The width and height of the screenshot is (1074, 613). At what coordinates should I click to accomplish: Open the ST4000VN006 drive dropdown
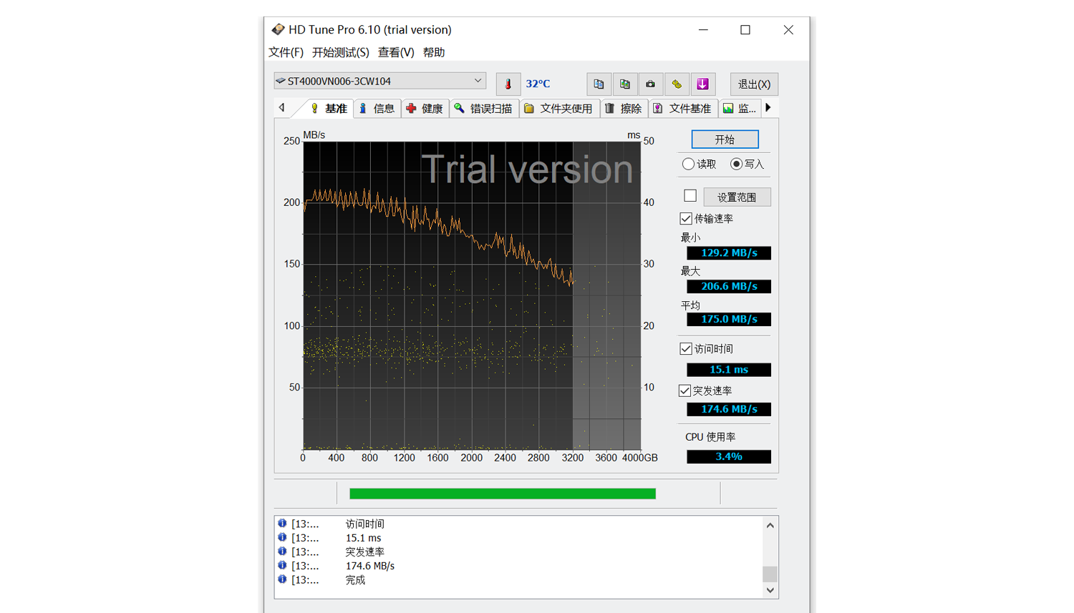[379, 81]
